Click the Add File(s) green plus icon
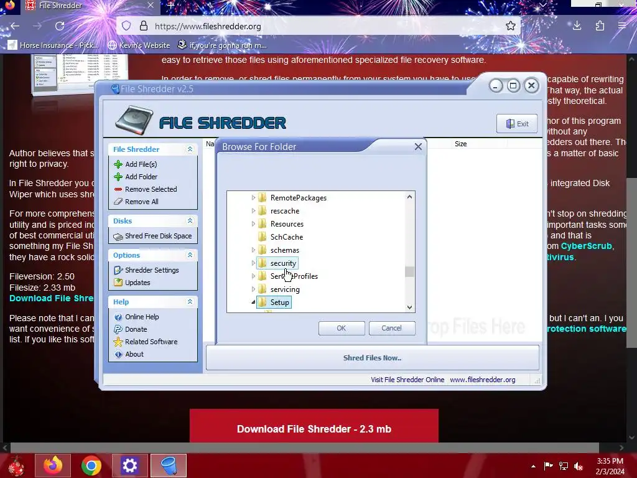 (118, 164)
